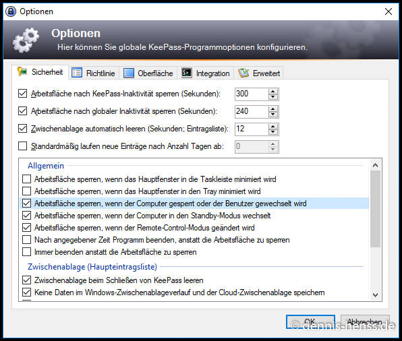The height and width of the screenshot is (341, 402).
Task: Open the Integration tab
Action: coord(206,73)
